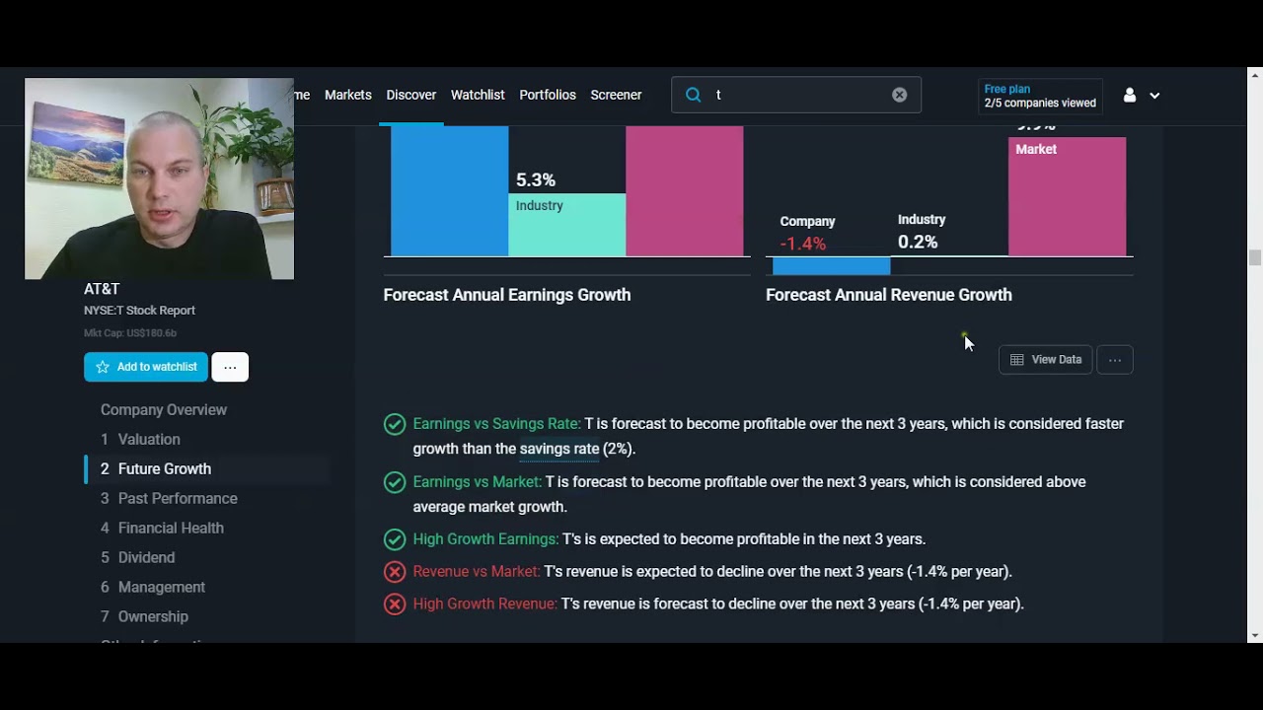This screenshot has height=710, width=1263.
Task: Click the Market bar in revenue growth chart
Action: coord(1067,196)
